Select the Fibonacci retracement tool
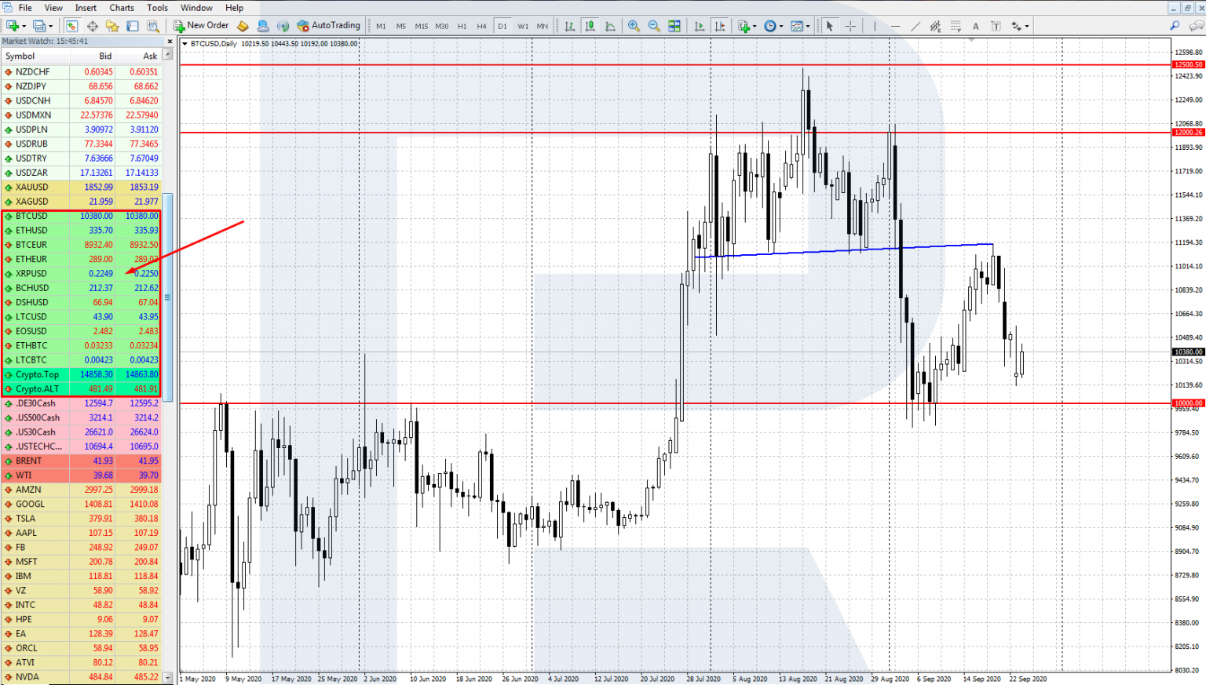 956,26
